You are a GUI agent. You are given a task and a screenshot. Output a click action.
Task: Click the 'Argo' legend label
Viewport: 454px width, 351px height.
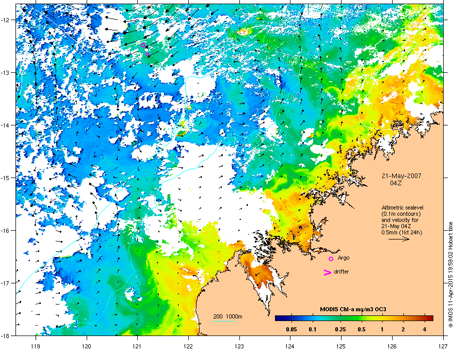tap(344, 258)
